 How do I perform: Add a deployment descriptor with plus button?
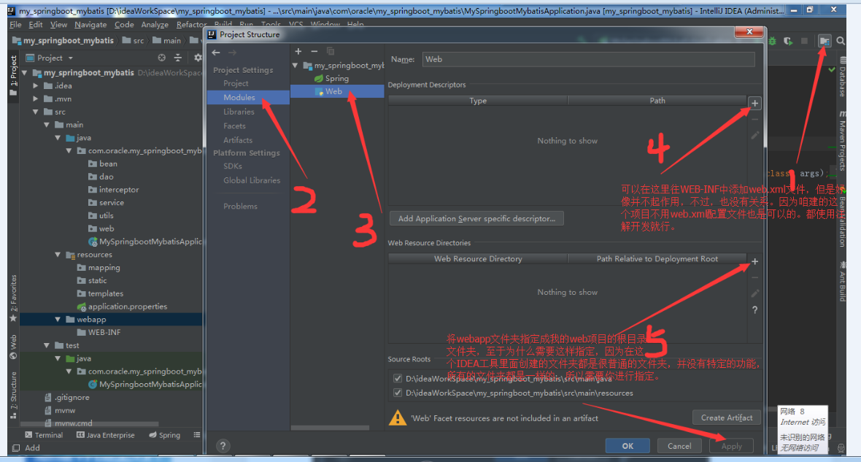tap(755, 103)
